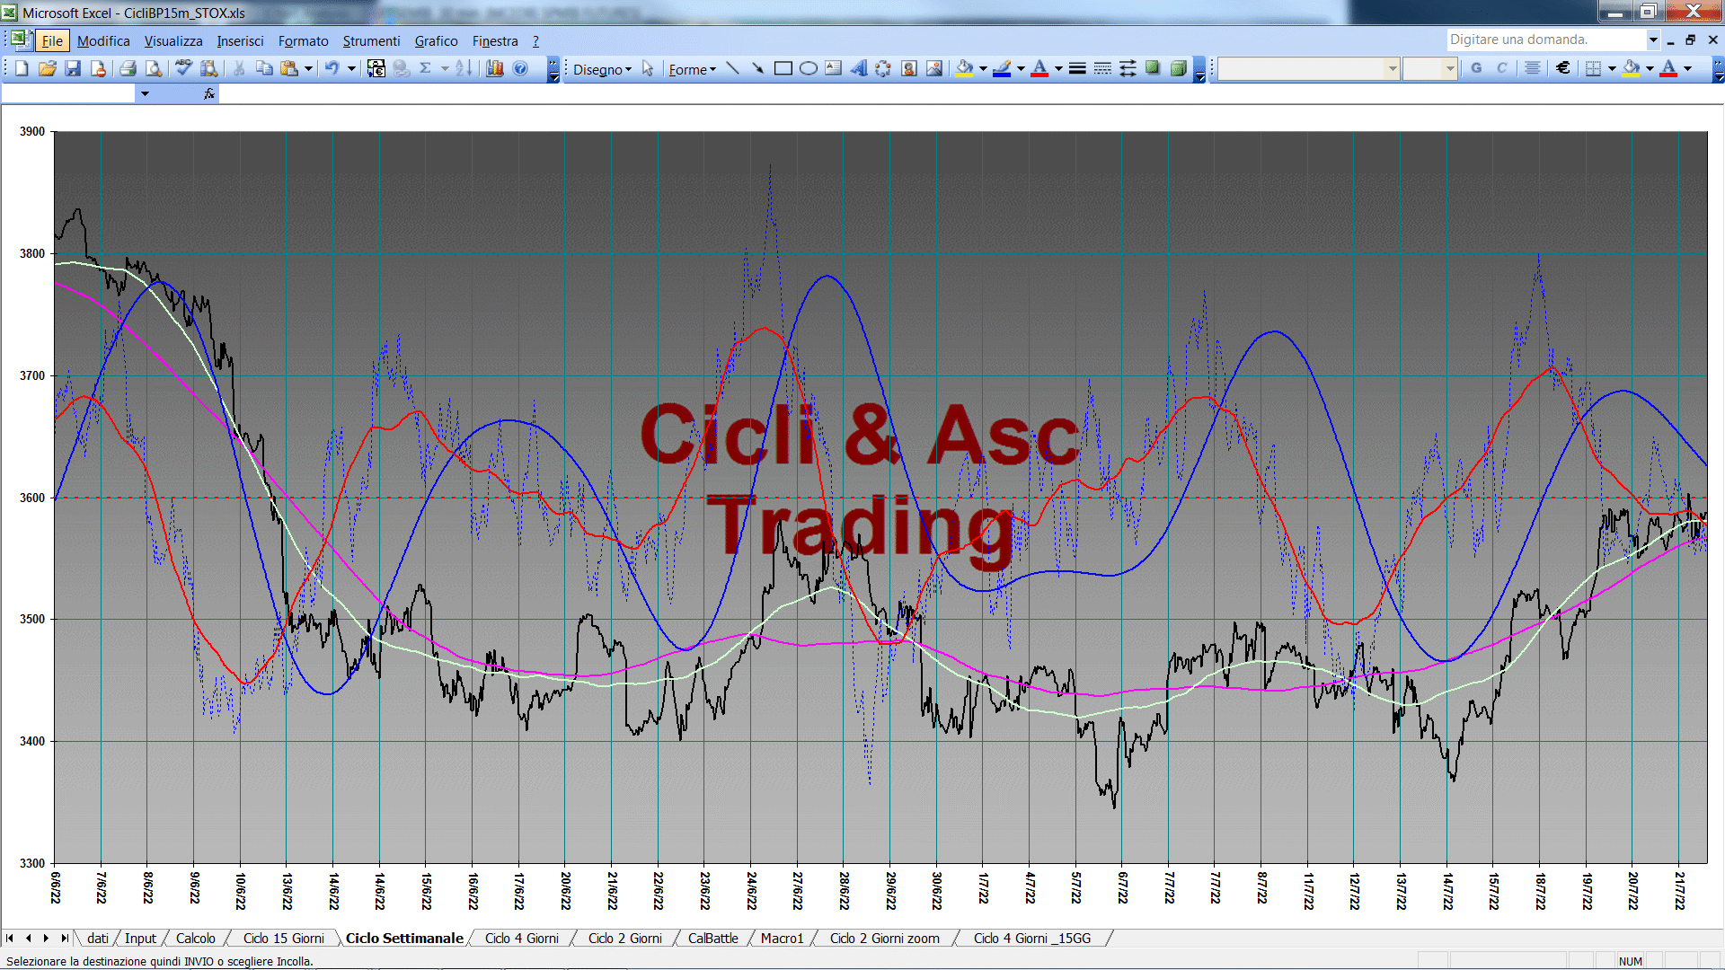Open the font size combo box
This screenshot has width=1725, height=970.
click(1429, 68)
